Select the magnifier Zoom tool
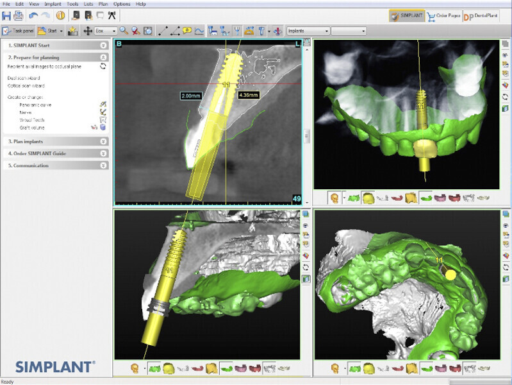The image size is (512, 385). [x=124, y=30]
